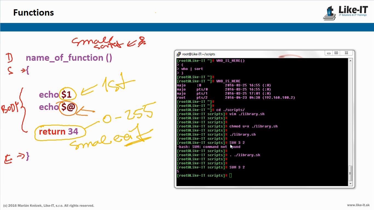Click the PuTTY icon in terminal title bar

179,54
